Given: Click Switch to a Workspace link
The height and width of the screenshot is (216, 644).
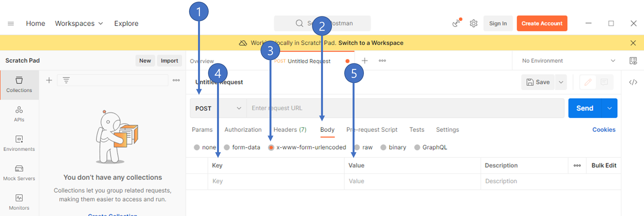Looking at the screenshot, I should point(371,43).
